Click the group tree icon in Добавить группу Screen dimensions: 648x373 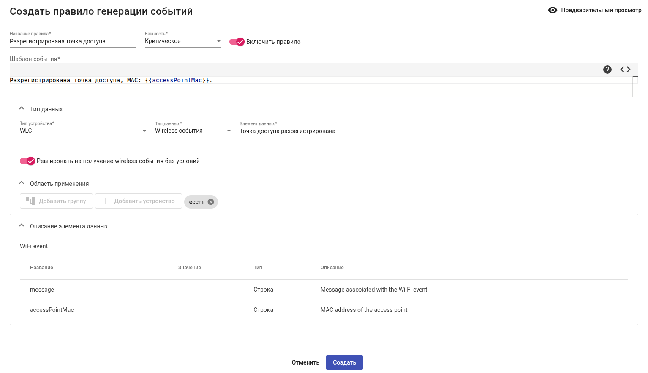(x=30, y=201)
